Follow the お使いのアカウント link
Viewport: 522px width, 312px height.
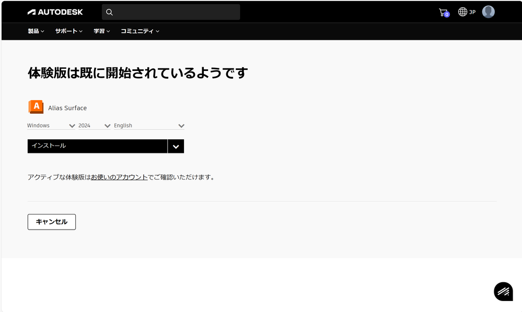pyautogui.click(x=119, y=177)
